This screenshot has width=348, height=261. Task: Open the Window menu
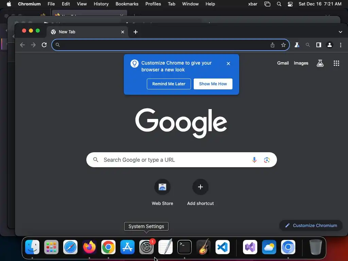(x=190, y=4)
